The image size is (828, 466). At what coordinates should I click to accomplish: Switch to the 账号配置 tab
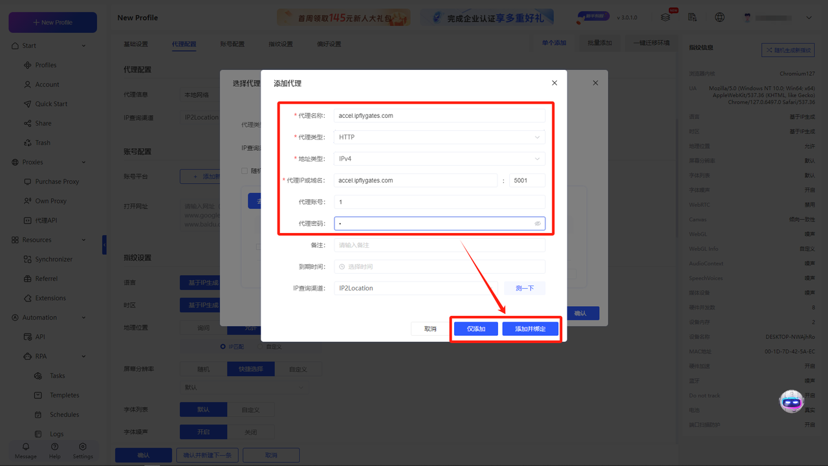(x=234, y=44)
